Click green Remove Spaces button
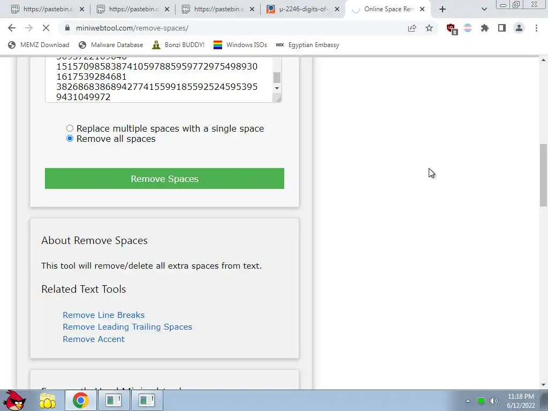Screen dimensions: 548x411 point(164,179)
